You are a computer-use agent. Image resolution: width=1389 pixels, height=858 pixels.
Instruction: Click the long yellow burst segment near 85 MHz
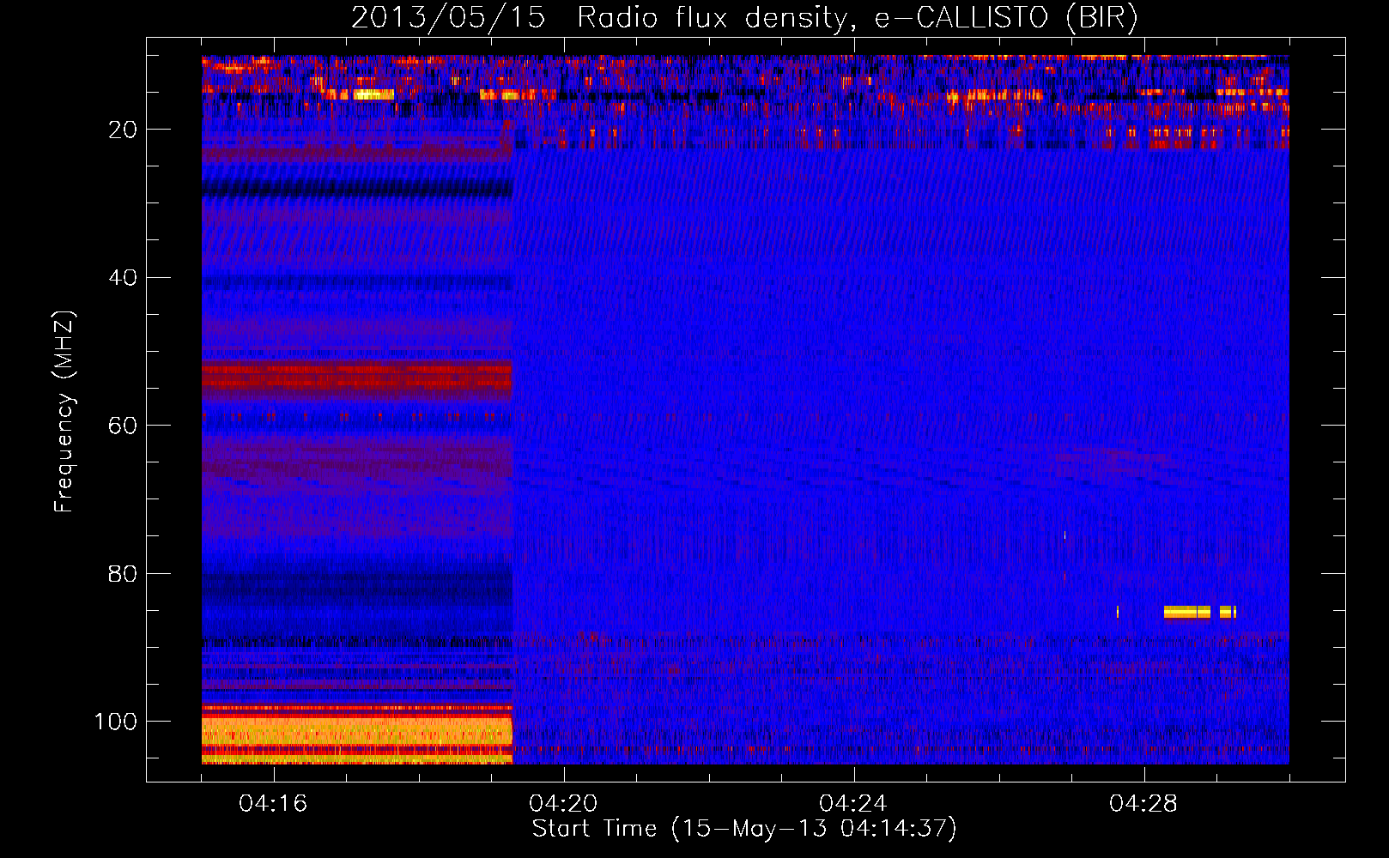tap(1186, 612)
